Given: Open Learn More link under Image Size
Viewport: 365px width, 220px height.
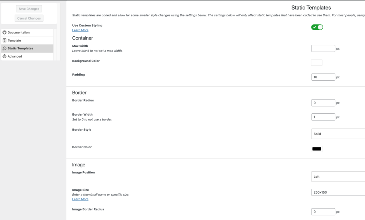Looking at the screenshot, I should coord(80,199).
